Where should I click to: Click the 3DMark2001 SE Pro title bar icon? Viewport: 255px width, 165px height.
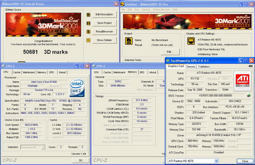[x=122, y=4]
